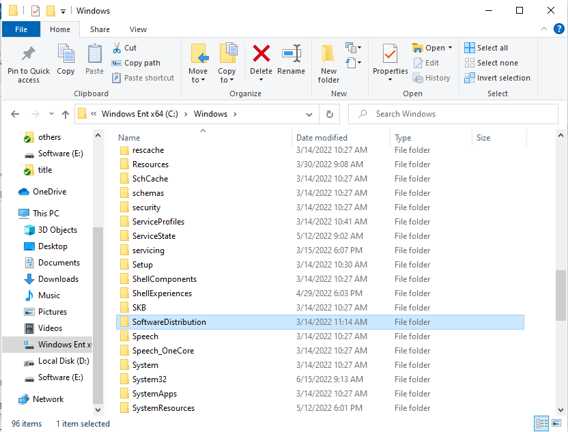Switch to the View ribbon tab
Screen dimensions: 568x432
138,29
